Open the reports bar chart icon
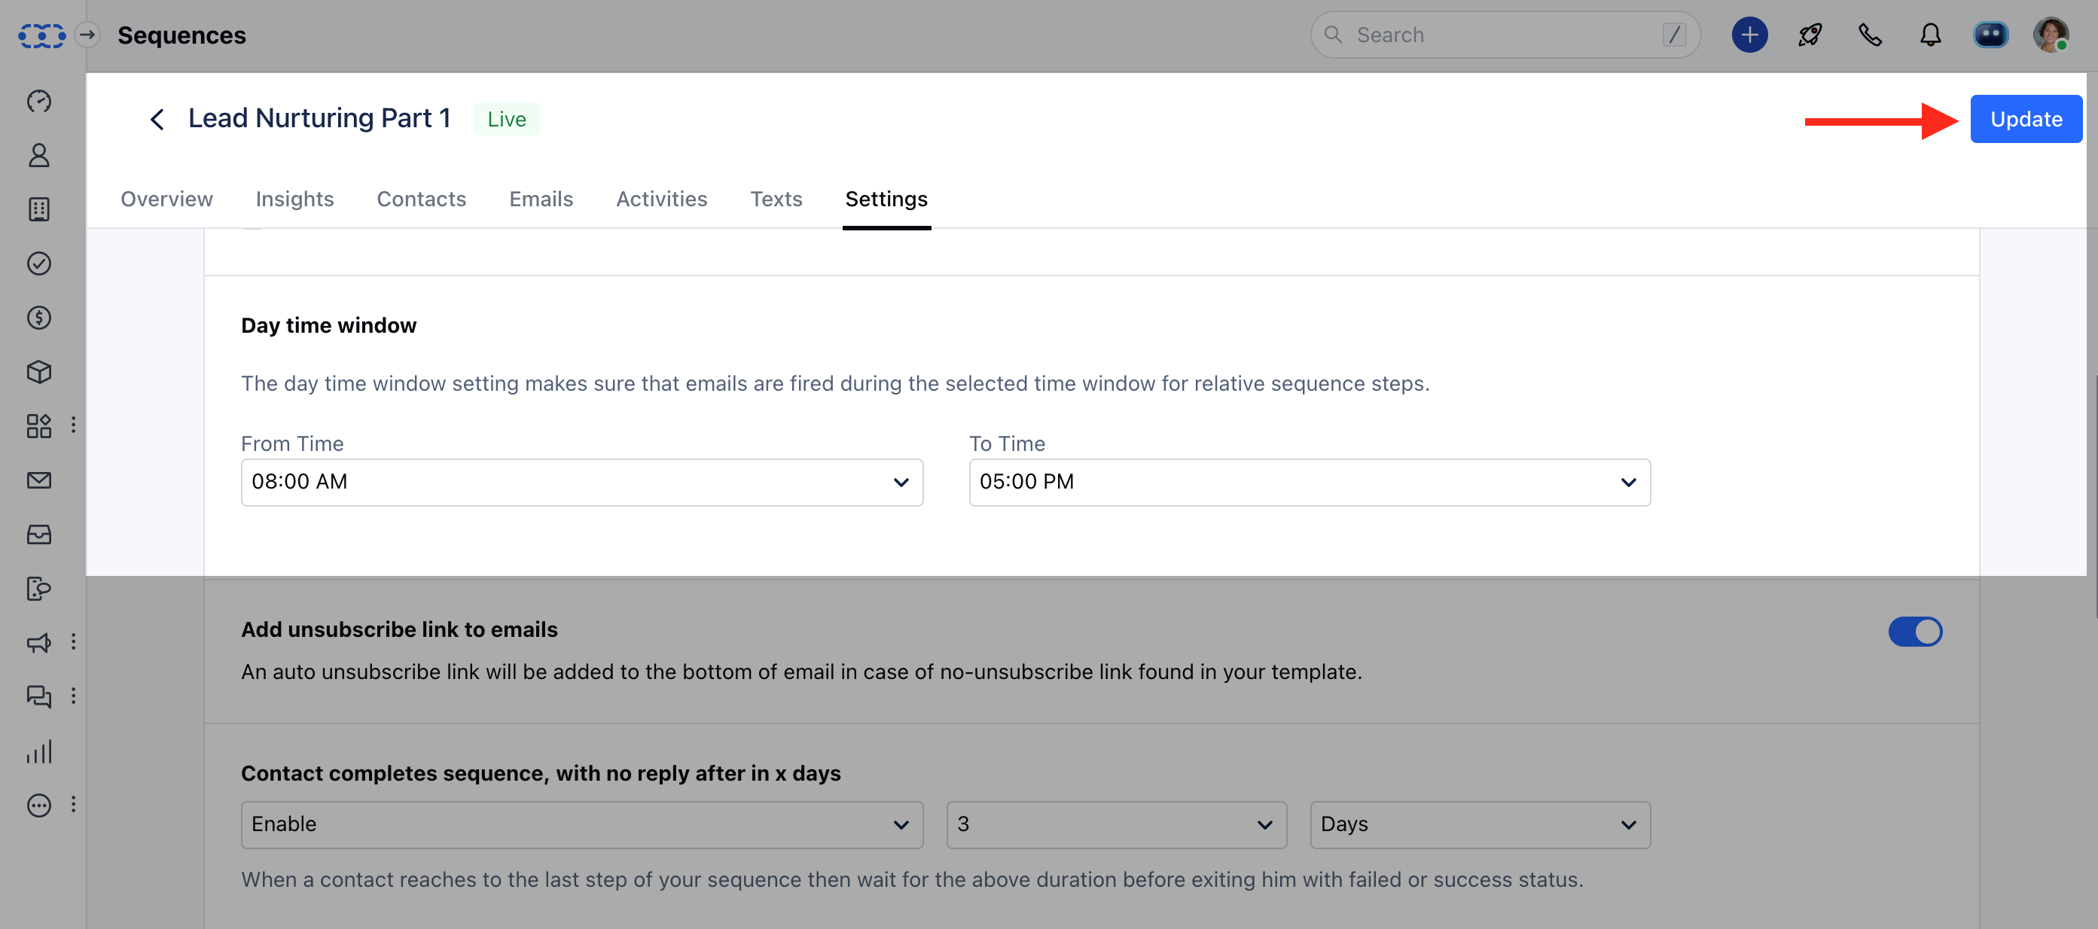The image size is (2098, 929). (x=39, y=751)
